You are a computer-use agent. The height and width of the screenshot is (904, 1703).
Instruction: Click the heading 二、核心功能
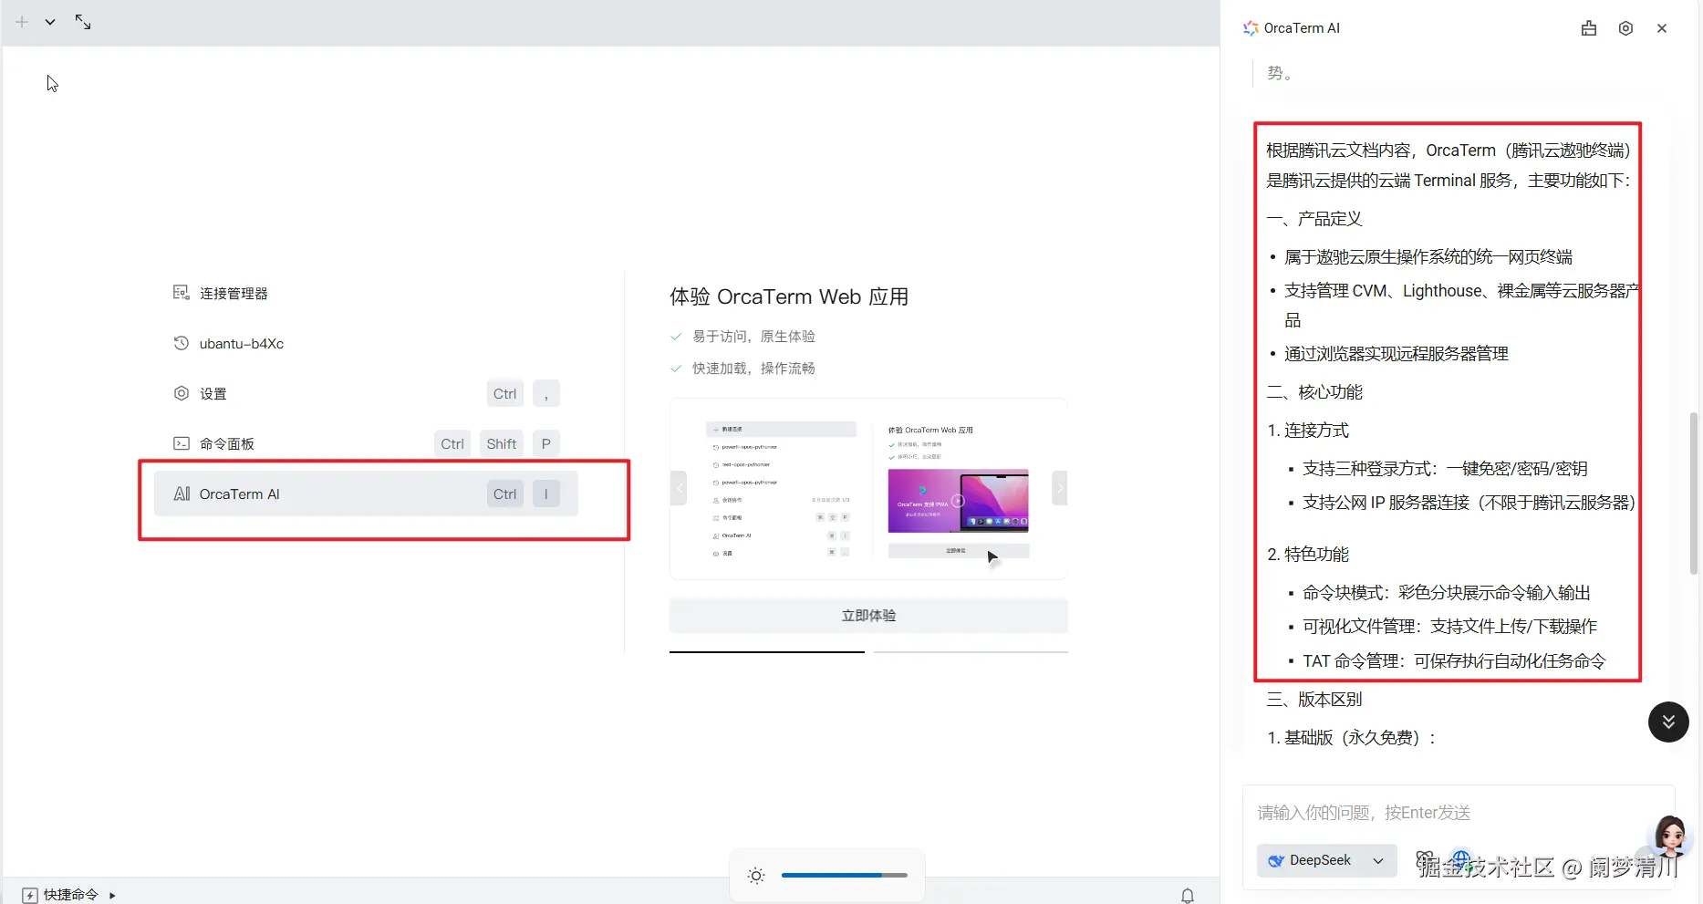pyautogui.click(x=1314, y=392)
